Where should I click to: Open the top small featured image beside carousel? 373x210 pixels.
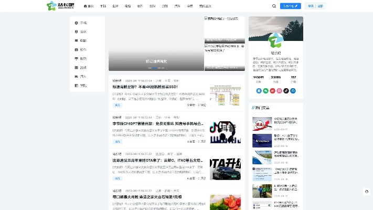(x=225, y=30)
